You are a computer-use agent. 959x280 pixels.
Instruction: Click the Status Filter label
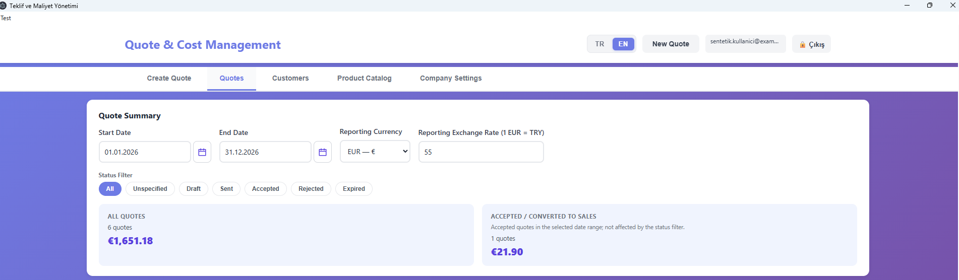coord(115,175)
